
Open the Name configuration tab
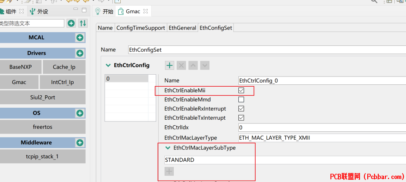(105, 28)
